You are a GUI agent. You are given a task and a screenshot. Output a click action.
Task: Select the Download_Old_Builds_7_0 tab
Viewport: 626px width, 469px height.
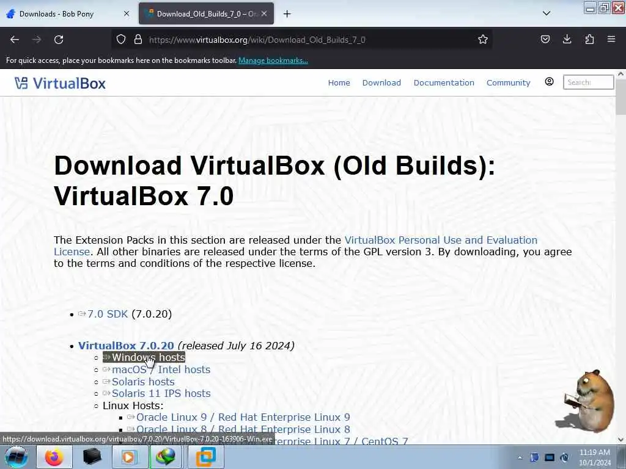coord(207,14)
